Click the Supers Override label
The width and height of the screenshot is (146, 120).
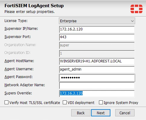[18, 93]
